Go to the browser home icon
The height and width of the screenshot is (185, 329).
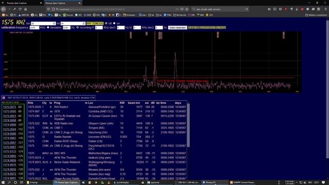pos(25,9)
